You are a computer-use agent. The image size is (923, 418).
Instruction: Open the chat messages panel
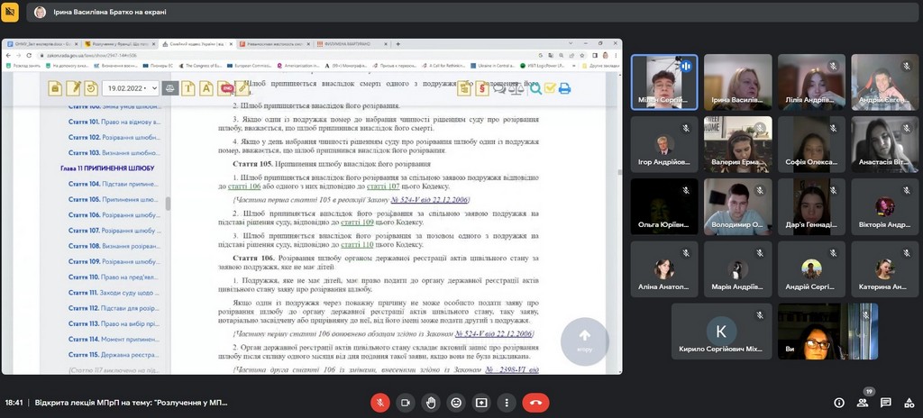pyautogui.click(x=886, y=403)
